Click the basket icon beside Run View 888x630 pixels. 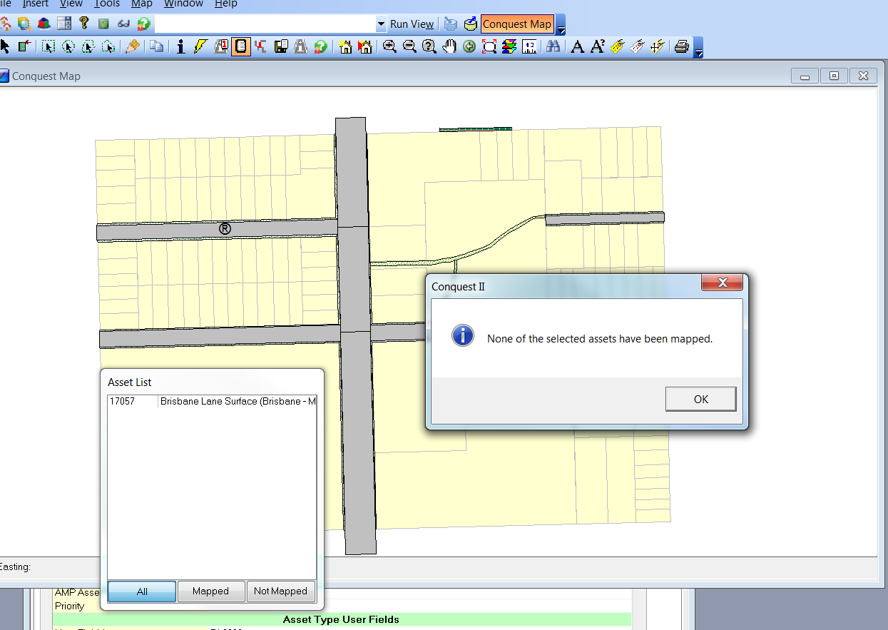coord(450,24)
